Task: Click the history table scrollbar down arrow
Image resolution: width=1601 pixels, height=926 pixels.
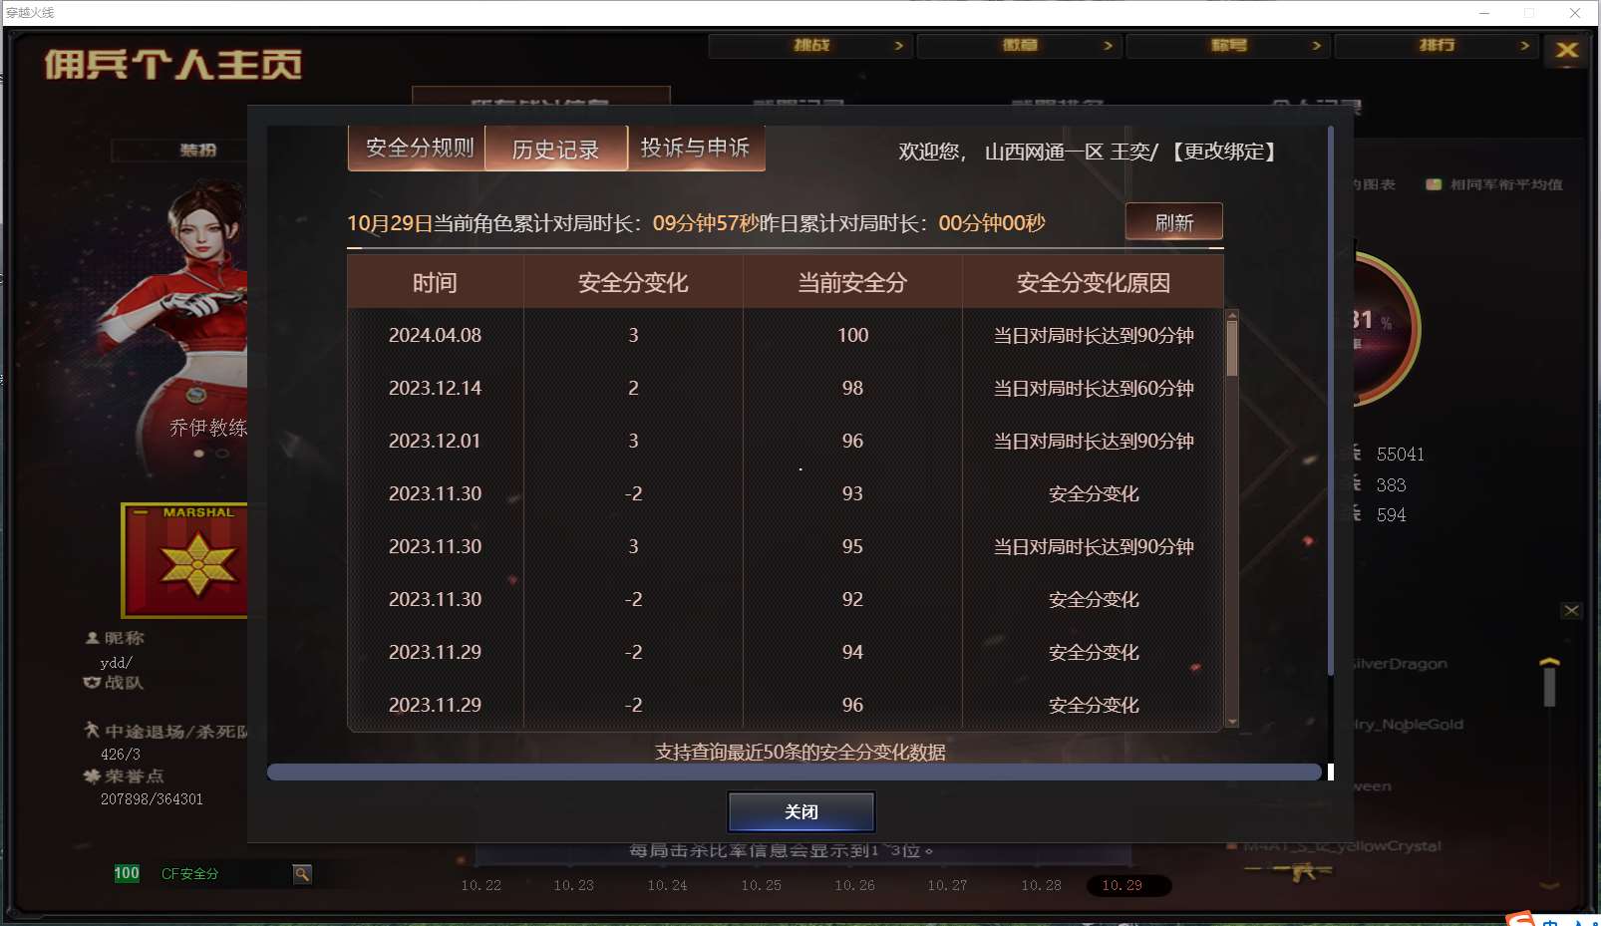Action: tap(1232, 722)
